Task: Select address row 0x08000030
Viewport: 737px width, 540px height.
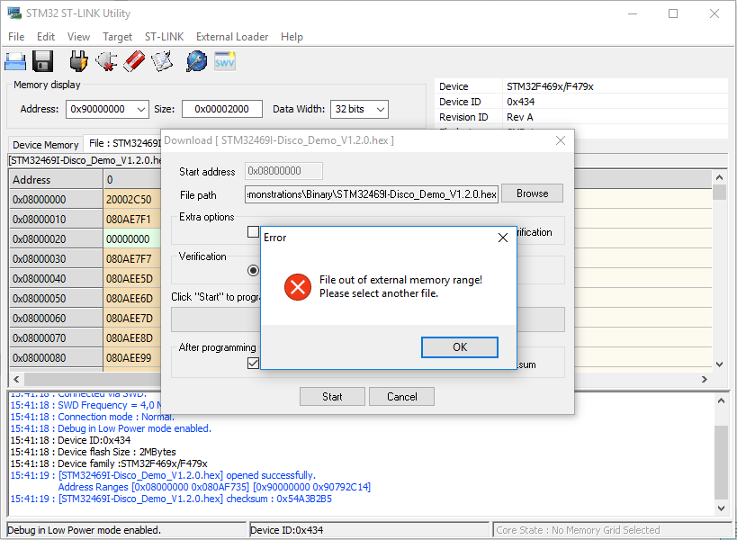Action: tap(56, 259)
